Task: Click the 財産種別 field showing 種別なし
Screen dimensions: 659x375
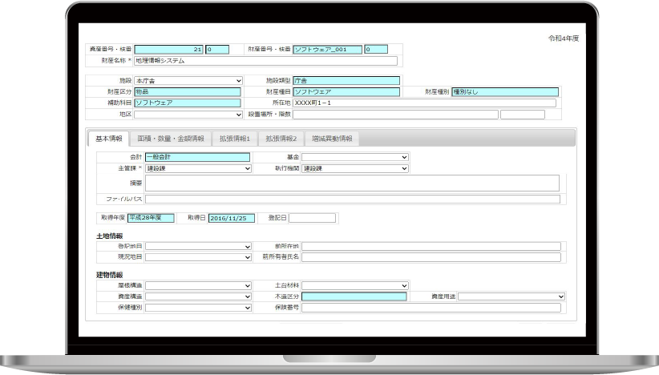Action: 505,92
